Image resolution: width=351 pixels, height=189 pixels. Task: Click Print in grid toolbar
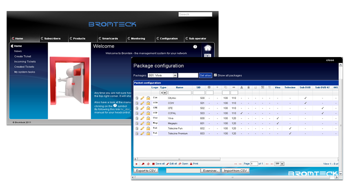(194, 164)
